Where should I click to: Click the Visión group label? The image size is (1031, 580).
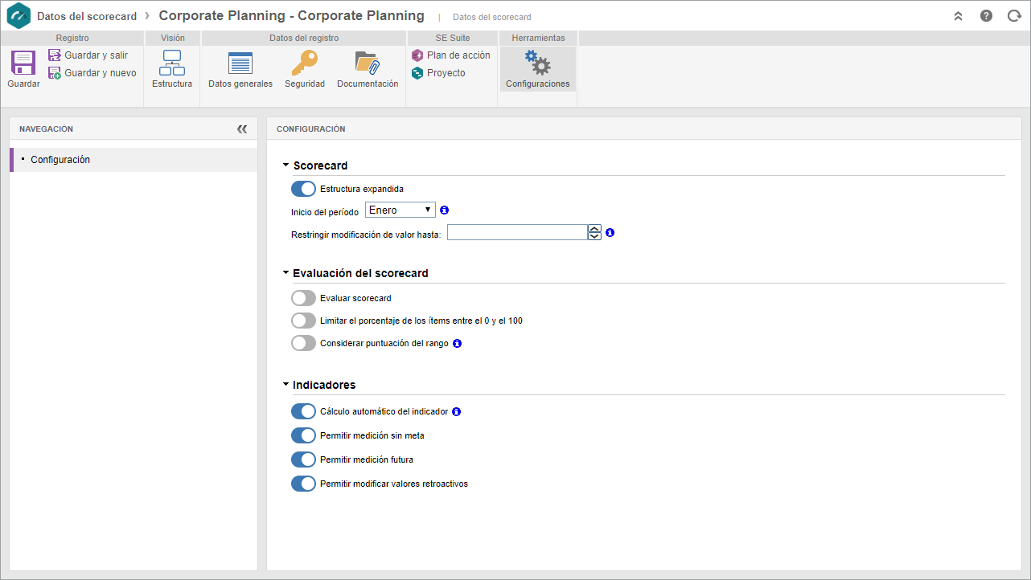tap(173, 38)
